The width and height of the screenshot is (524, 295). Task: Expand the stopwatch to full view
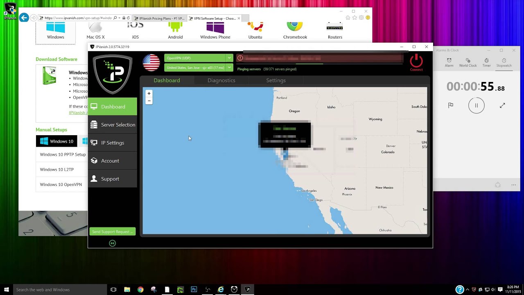tap(502, 105)
